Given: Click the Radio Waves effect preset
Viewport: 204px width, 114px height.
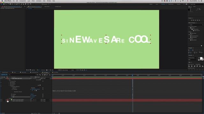Looking at the screenshot, I should tap(194, 37).
